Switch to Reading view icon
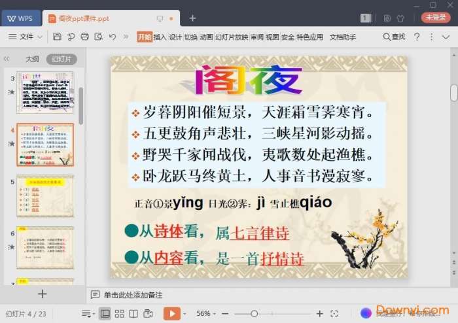The image size is (458, 323). pyautogui.click(x=133, y=314)
